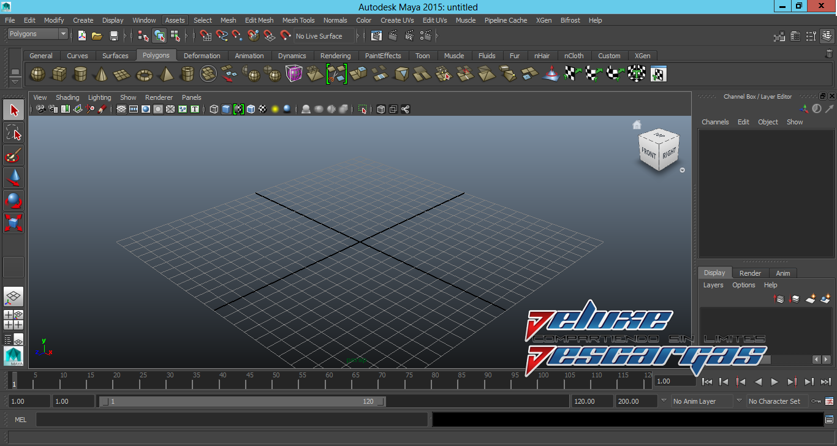Switch to the nCloth shelf tab

coord(574,56)
